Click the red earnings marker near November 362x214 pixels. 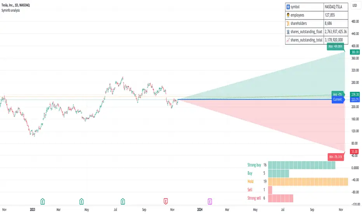[166, 201]
